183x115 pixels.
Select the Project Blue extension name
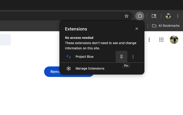point(85,57)
